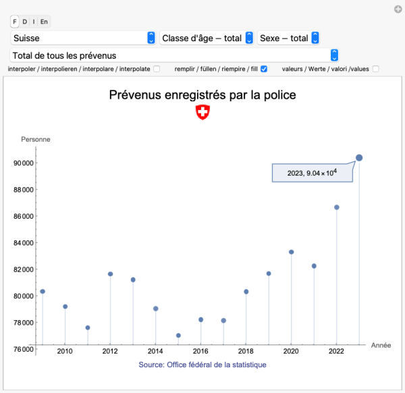Click the 2023 value tooltip label
The height and width of the screenshot is (393, 405).
point(312,173)
